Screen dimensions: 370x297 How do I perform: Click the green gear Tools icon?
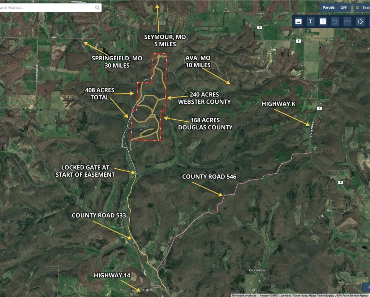point(357,8)
